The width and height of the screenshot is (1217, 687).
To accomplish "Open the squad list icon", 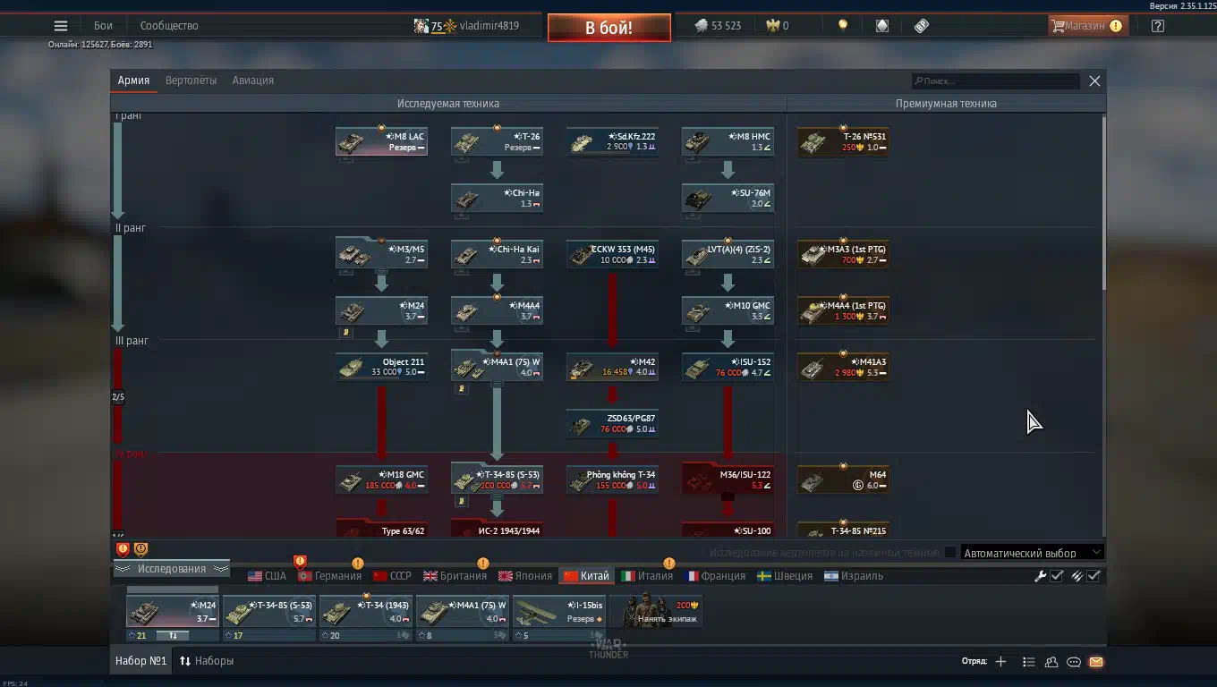I will pos(1029,662).
